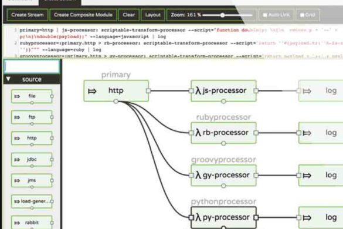Click the lambda icon on js-processor
Viewport: 343px width, 229px height.
point(198,90)
